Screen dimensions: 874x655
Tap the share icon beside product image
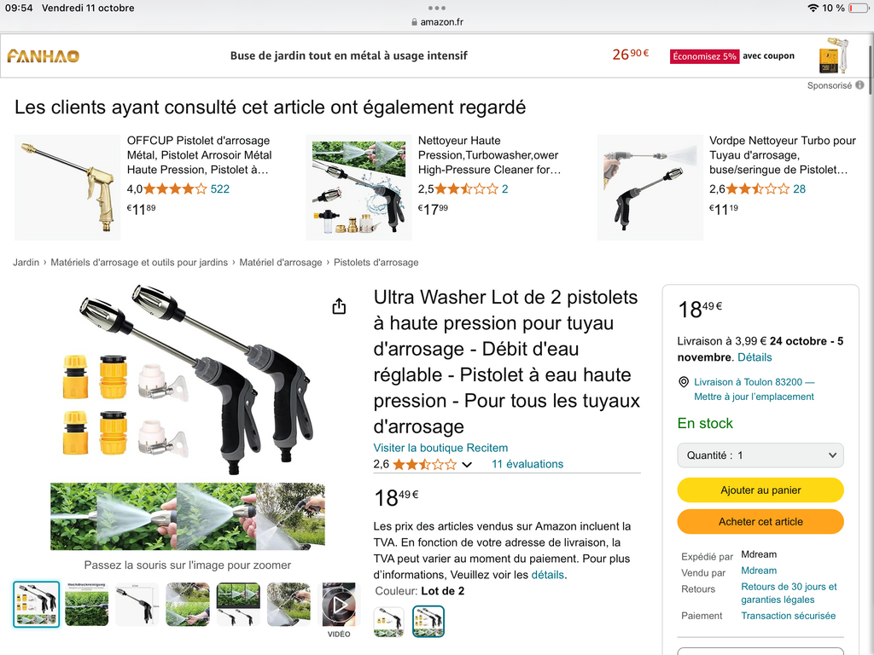[339, 306]
